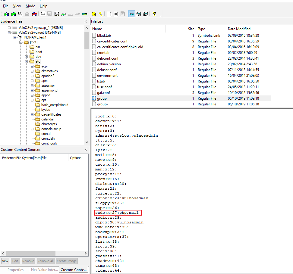This screenshot has width=293, height=274.
Task: Toggle the HEX view mode button
Action: 146,14
